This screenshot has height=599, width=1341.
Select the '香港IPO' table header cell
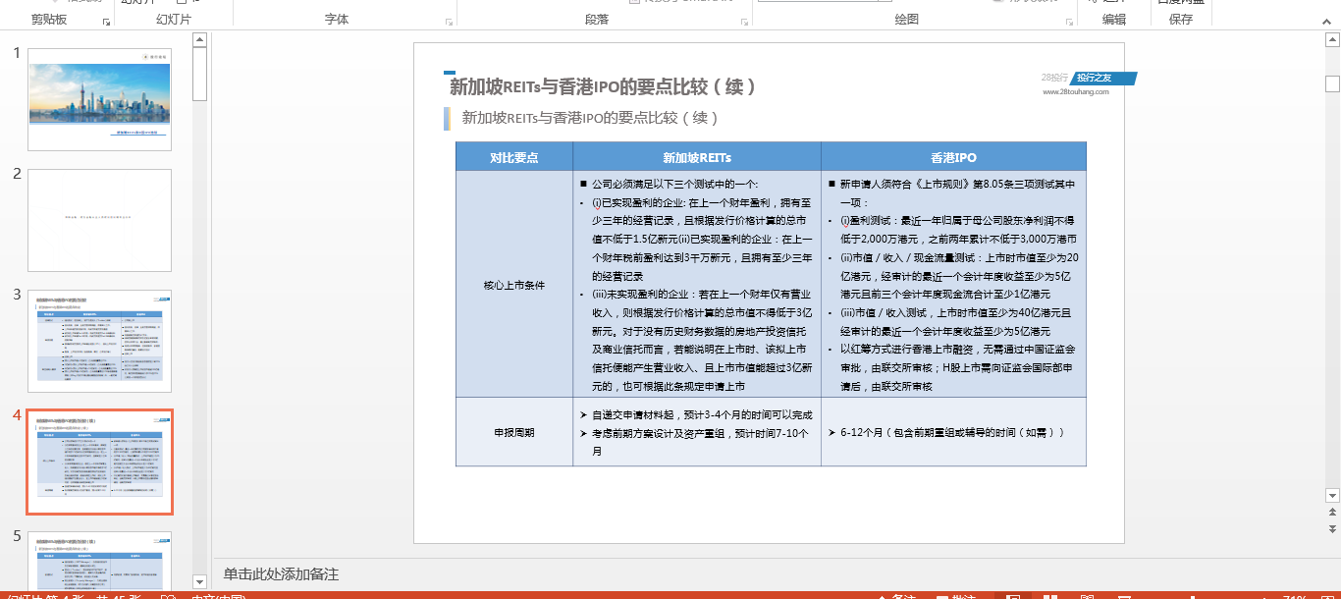pyautogui.click(x=954, y=157)
